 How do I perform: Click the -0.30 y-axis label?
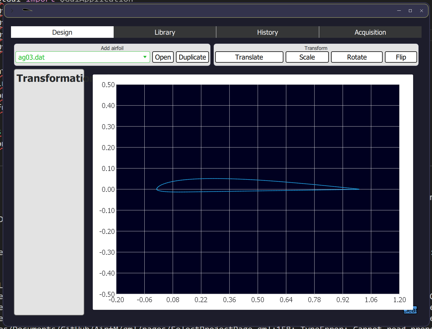(107, 252)
